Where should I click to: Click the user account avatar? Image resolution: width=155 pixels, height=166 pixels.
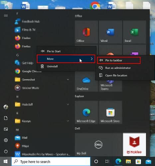point(6,107)
